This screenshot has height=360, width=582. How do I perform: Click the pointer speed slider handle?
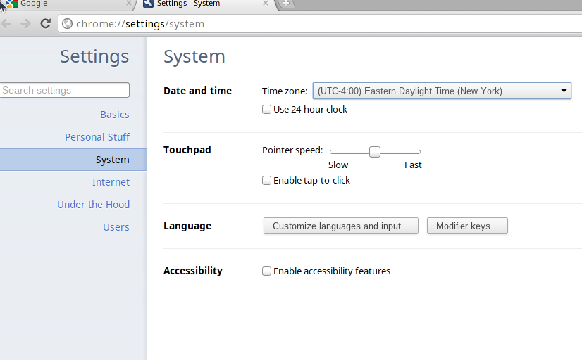375,151
